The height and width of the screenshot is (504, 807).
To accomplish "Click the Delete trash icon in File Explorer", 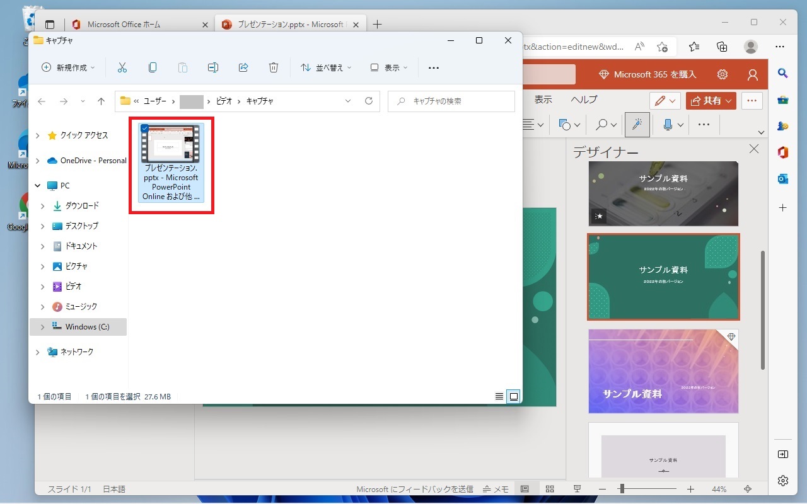I will point(274,67).
